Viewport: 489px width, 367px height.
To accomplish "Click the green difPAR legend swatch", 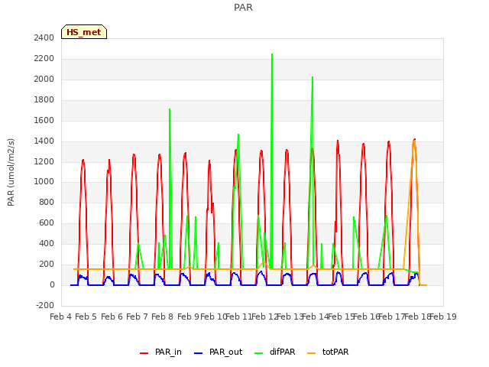I will pos(258,353).
